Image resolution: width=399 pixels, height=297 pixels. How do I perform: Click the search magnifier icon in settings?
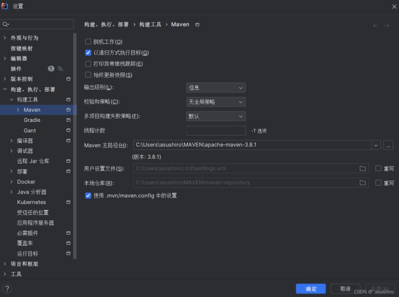click(5, 24)
